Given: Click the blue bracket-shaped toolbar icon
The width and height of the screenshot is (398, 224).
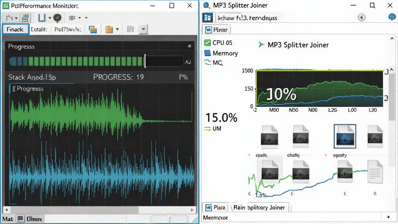Looking at the screenshot, I should click(x=42, y=18).
